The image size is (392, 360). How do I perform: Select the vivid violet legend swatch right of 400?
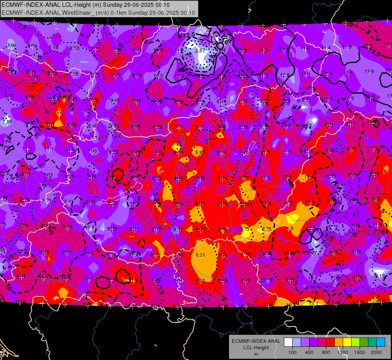[313, 342]
